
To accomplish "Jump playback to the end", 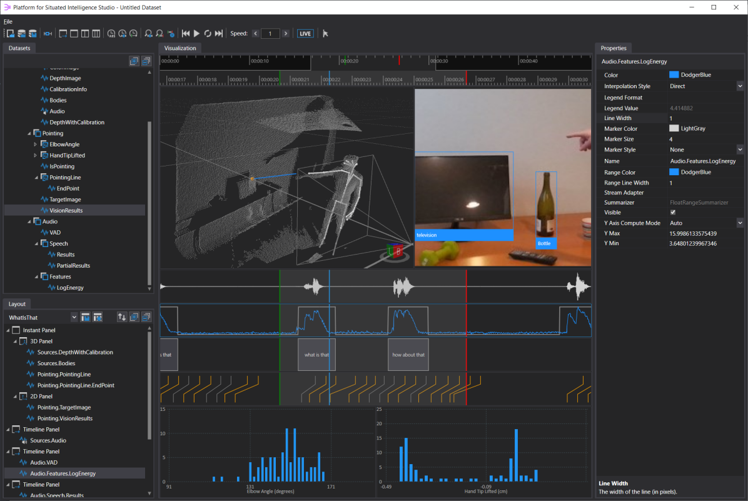I will (218, 33).
